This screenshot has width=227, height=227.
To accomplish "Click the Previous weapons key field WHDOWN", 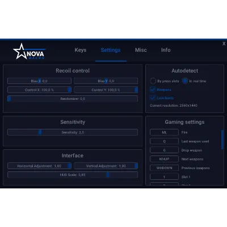I will point(164,168).
